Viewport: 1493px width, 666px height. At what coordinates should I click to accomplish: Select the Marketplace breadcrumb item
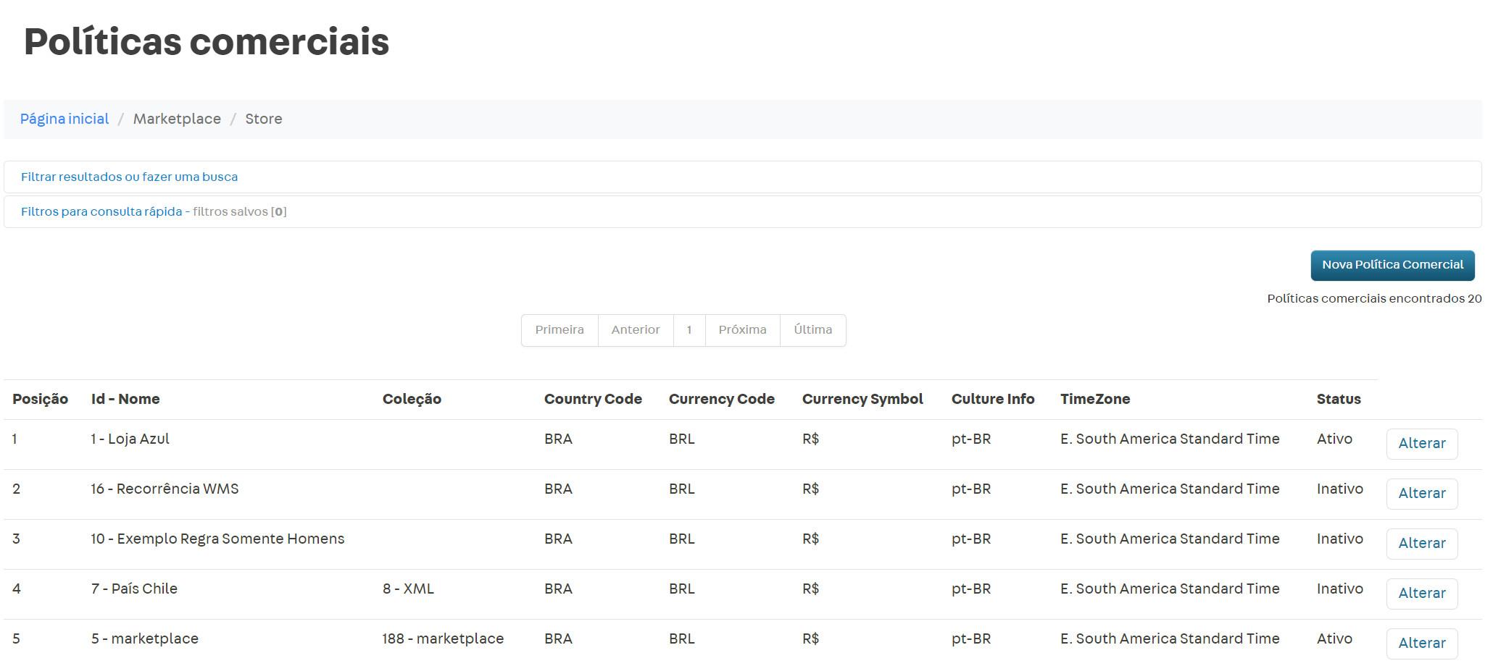click(177, 119)
